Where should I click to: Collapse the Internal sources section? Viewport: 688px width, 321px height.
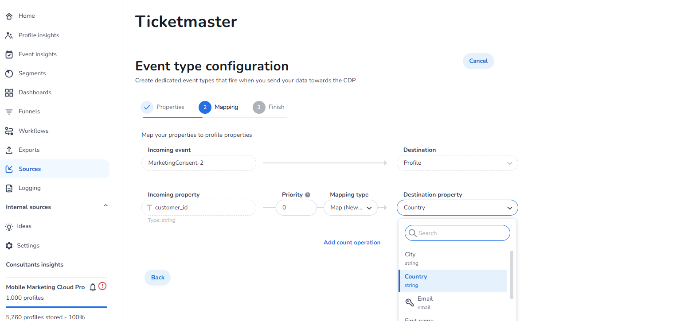tap(106, 205)
